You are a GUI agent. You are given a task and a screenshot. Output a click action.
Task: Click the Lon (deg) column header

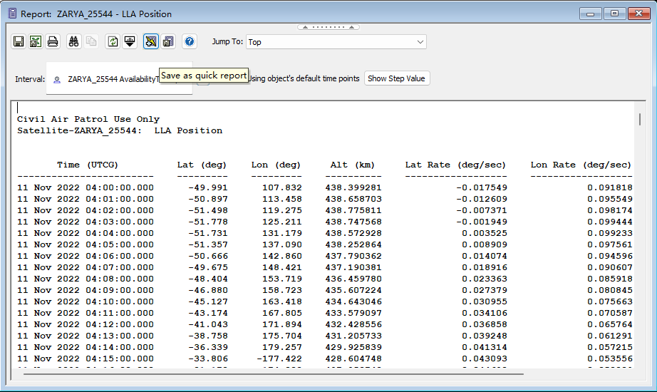click(x=276, y=165)
